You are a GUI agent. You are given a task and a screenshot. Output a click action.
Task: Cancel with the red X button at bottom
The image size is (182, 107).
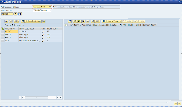[x=179, y=104]
